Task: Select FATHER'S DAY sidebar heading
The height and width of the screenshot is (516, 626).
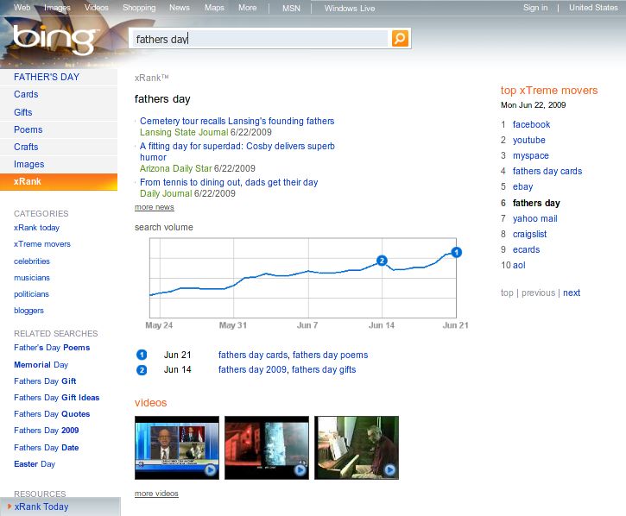Action: 47,77
